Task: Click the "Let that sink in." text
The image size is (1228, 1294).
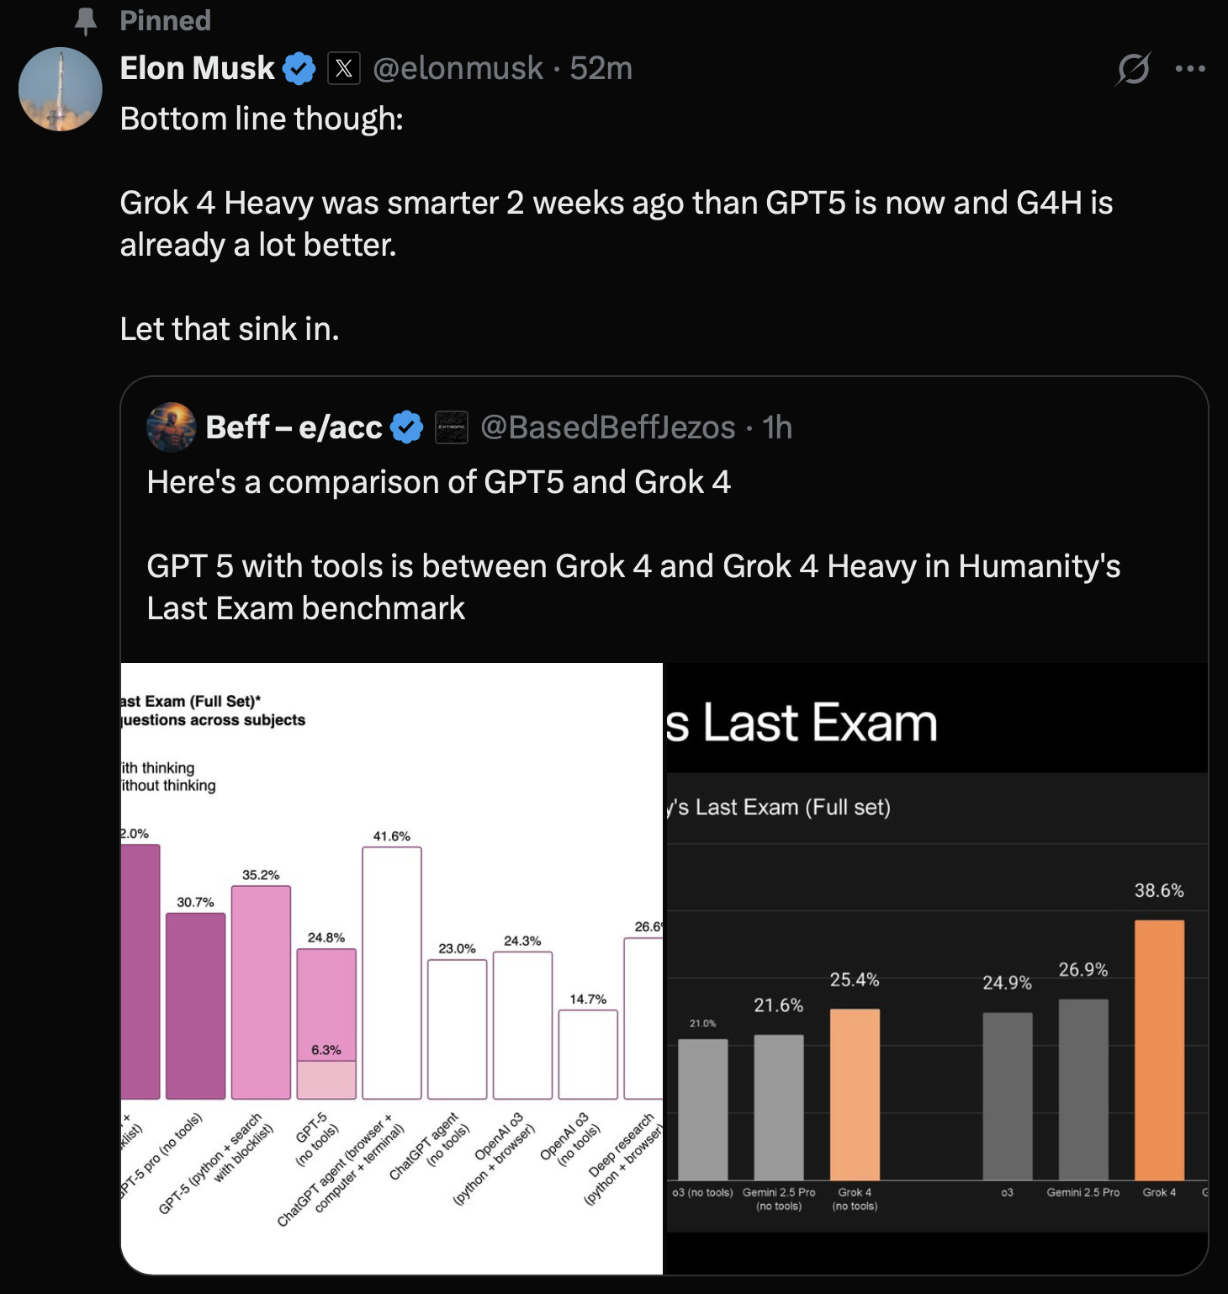Action: 230,329
